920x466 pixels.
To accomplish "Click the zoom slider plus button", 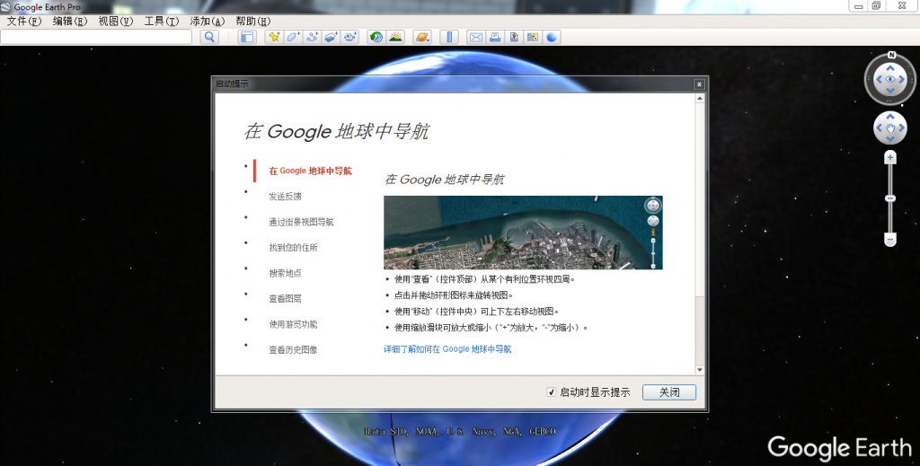I will click(890, 157).
